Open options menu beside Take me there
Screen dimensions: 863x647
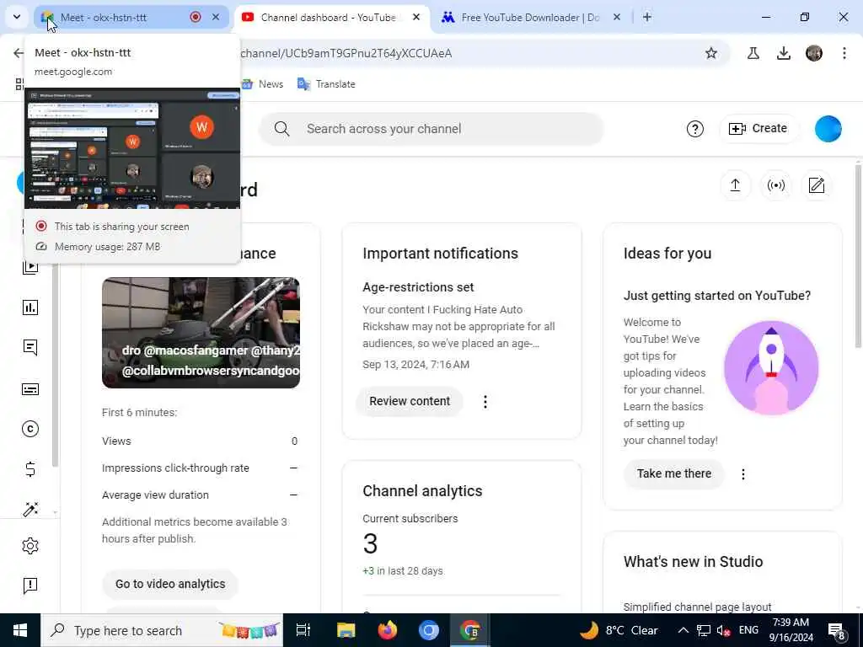pyautogui.click(x=743, y=474)
